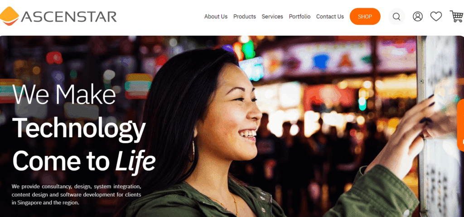
Task: Click the 'We Make' headline line
Action: pyautogui.click(x=64, y=94)
